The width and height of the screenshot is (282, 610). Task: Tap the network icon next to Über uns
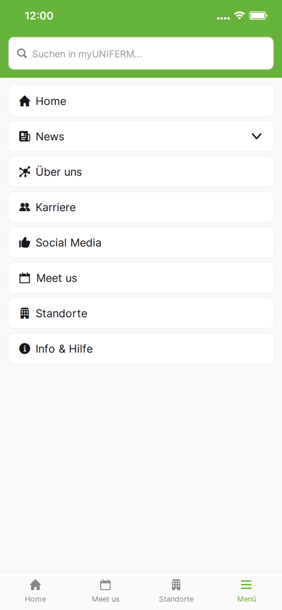coord(24,172)
